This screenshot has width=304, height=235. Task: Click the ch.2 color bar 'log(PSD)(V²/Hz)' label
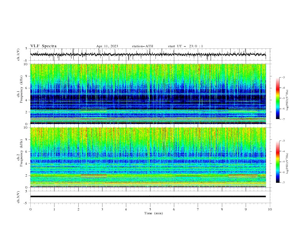(x=287, y=164)
